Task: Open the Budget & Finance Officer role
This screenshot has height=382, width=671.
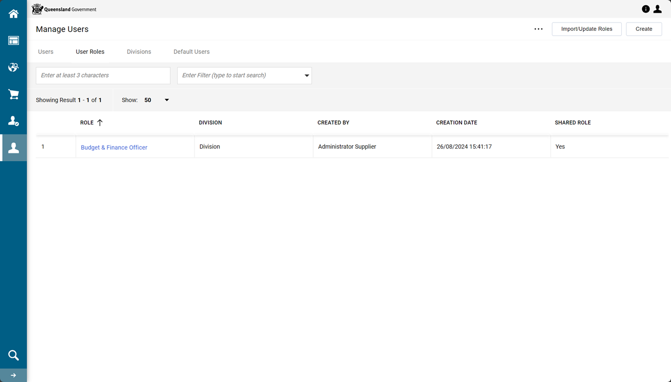Action: 114,148
